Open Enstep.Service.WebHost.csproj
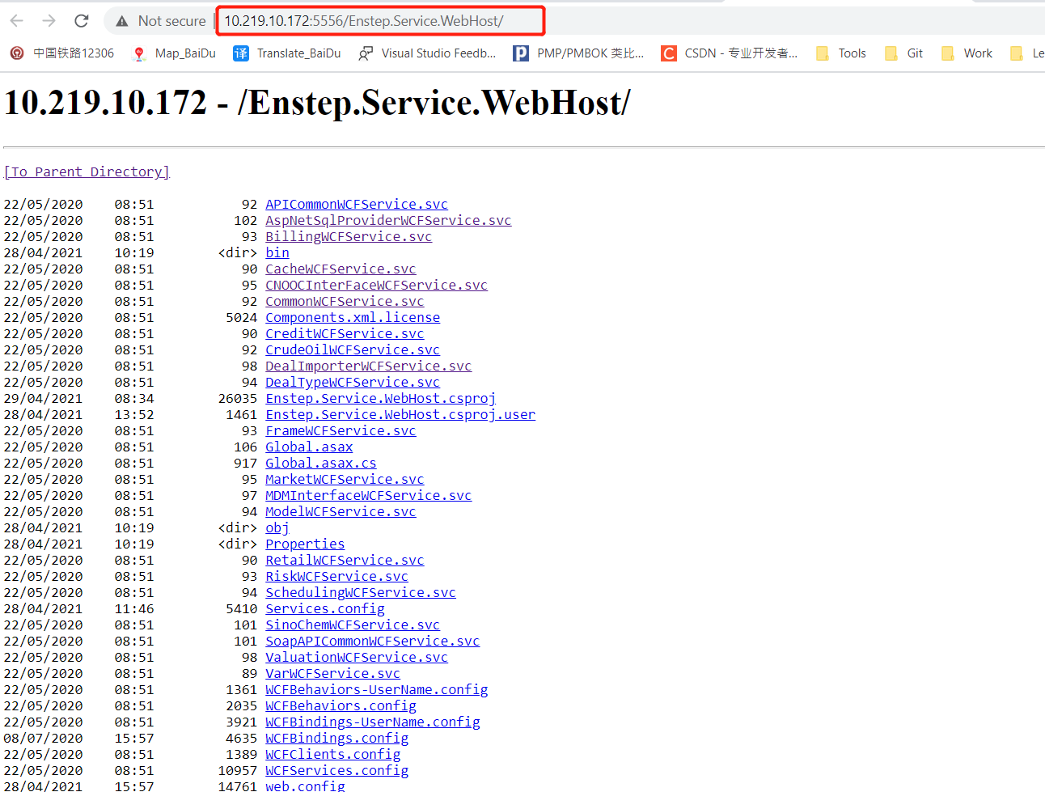This screenshot has height=792, width=1045. (x=380, y=398)
